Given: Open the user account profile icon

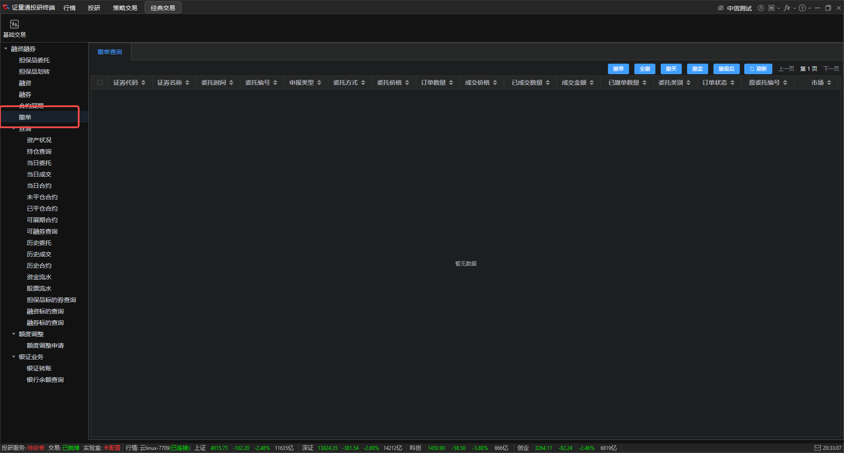Looking at the screenshot, I should click(760, 8).
